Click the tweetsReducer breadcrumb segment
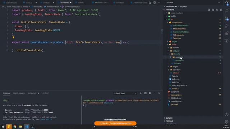This screenshot has width=230, height=129. (x=53, y=6)
